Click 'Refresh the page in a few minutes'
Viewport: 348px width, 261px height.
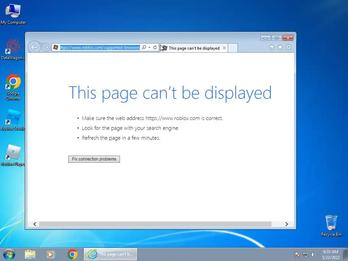click(121, 138)
